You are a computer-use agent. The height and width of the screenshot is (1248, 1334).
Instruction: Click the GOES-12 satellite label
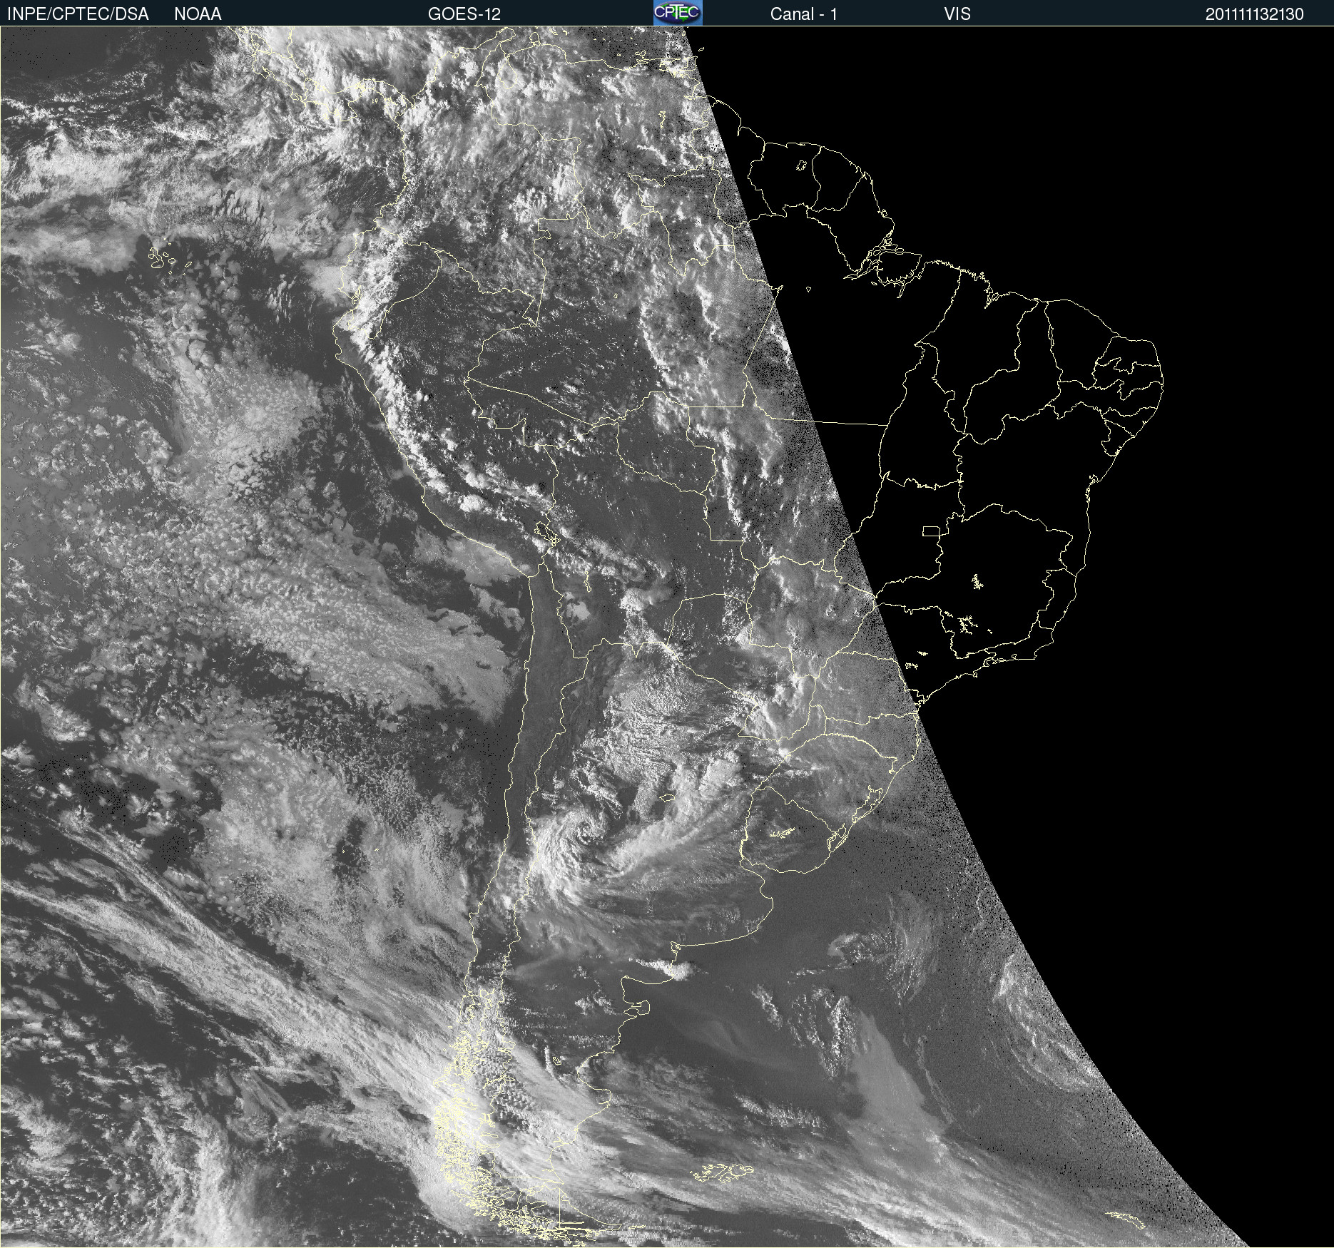tap(464, 14)
